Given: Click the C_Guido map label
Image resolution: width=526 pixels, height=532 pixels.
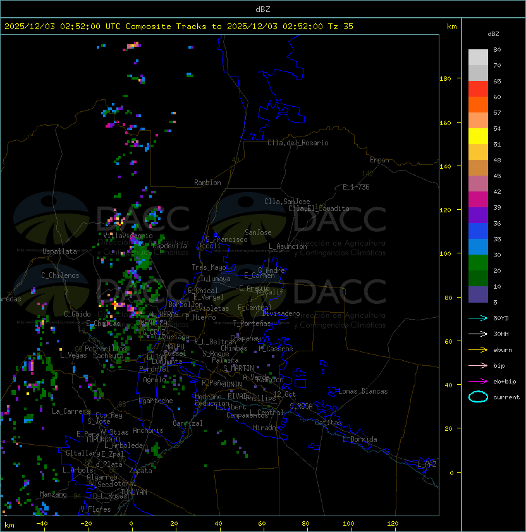Looking at the screenshot, I should pos(77,314).
